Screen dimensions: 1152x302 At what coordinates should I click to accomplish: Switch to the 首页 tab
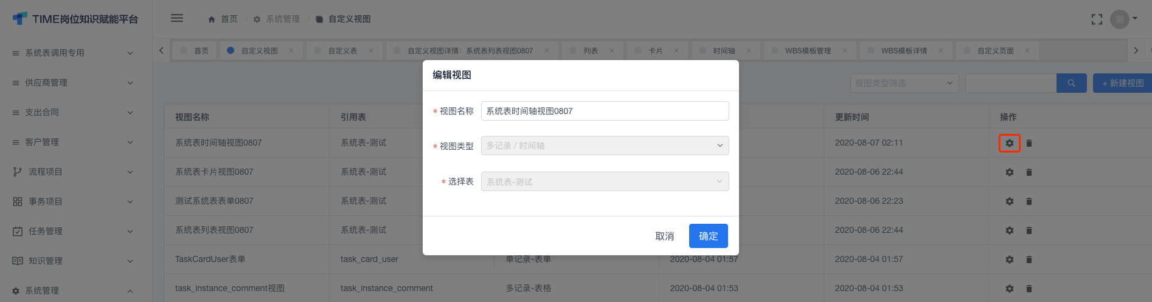195,50
